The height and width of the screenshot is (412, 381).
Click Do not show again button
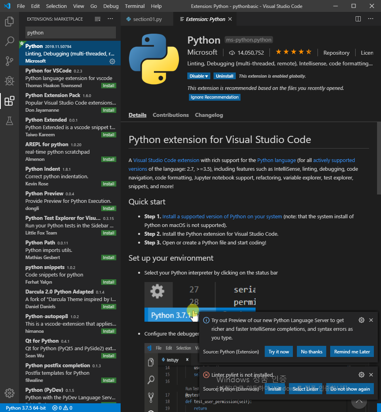[x=350, y=389]
